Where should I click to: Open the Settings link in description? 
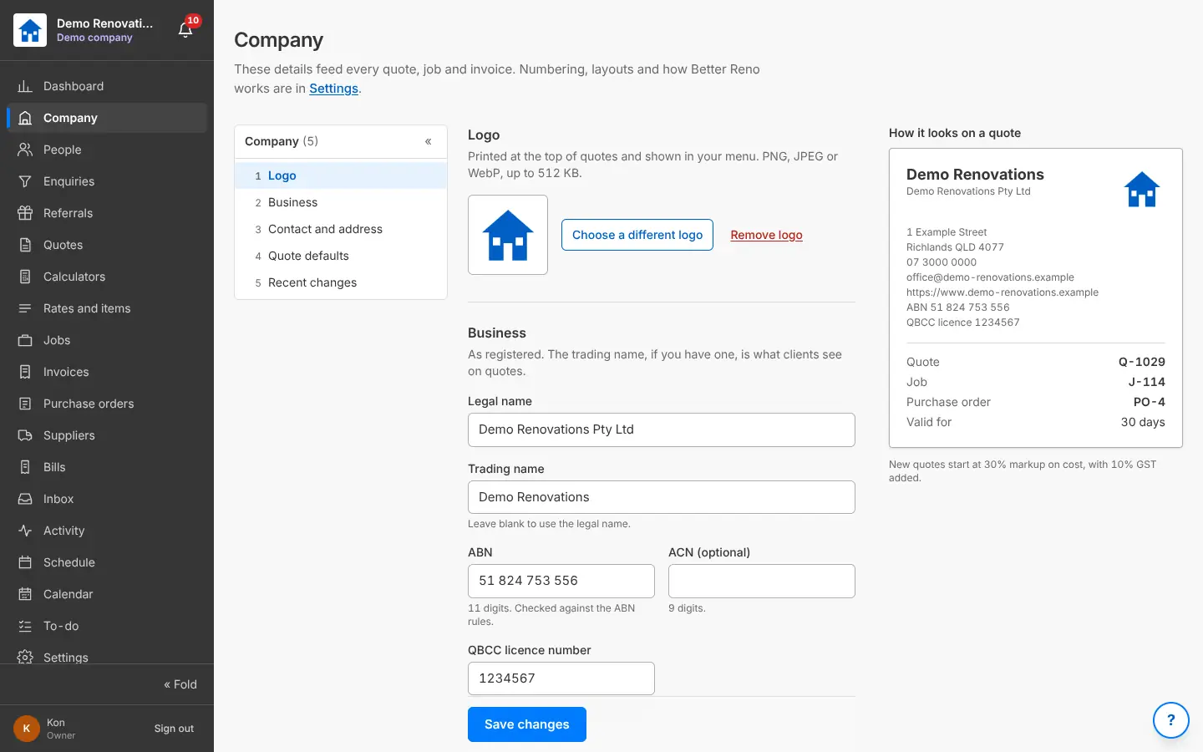click(333, 89)
